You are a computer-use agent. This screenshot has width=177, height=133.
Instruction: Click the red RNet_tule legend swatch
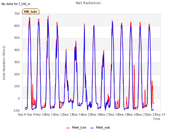click(68, 128)
